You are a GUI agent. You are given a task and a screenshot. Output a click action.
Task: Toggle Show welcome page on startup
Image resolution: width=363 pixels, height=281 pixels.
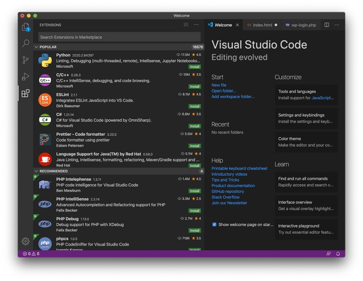click(x=214, y=224)
